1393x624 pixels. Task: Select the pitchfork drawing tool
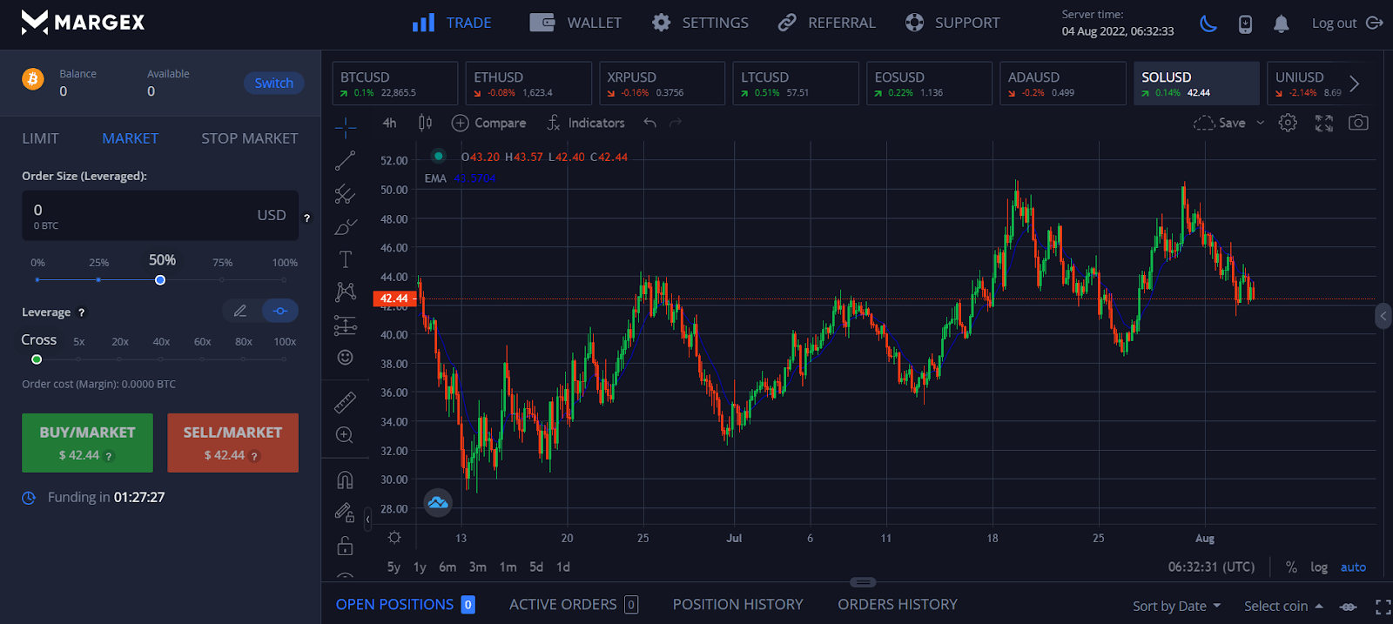[x=345, y=194]
